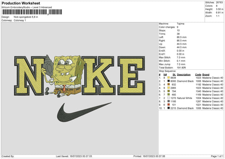Select stitch count '2215' in stop 10

pyautogui.click(x=173, y=108)
